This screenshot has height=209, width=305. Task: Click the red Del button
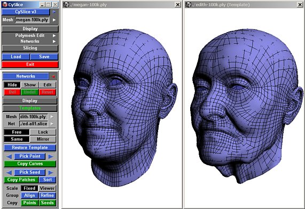pyautogui.click(x=12, y=92)
